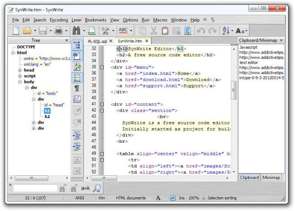Open the Lexer menu
Screen dimensions: 295x211
point(76,20)
